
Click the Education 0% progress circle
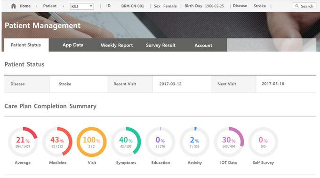pyautogui.click(x=160, y=142)
